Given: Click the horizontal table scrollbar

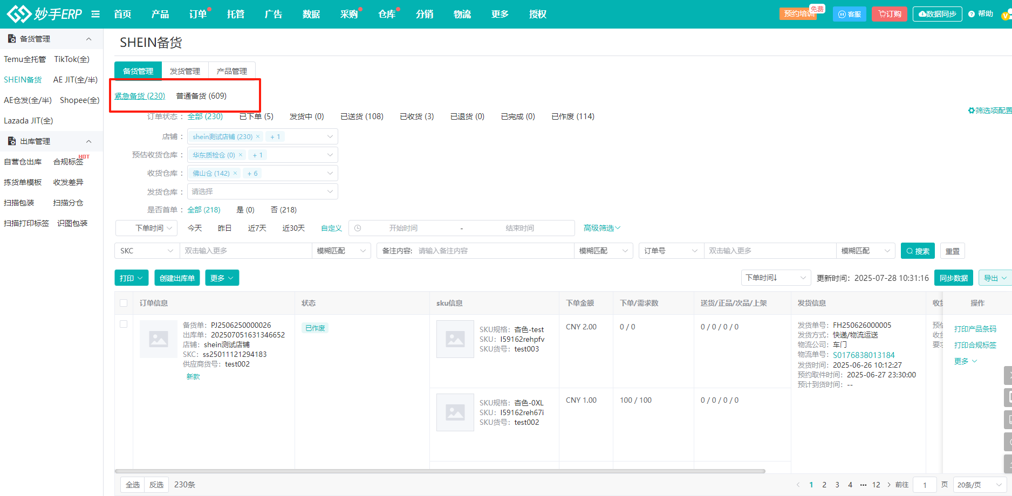Looking at the screenshot, I should tap(440, 471).
